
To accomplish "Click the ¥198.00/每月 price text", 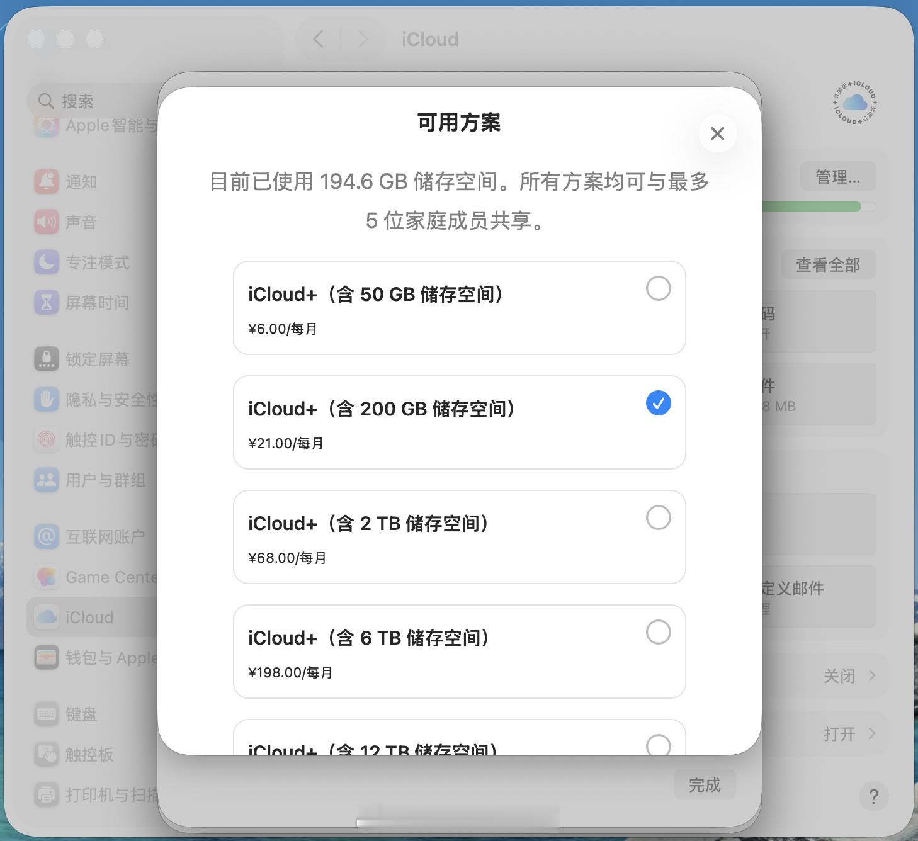I will click(290, 672).
